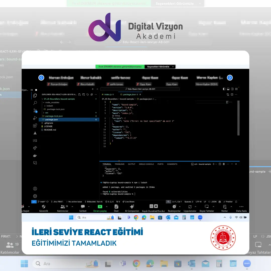Click the New File icon in Explorer header
This screenshot has height=271, width=271.
click(80, 95)
